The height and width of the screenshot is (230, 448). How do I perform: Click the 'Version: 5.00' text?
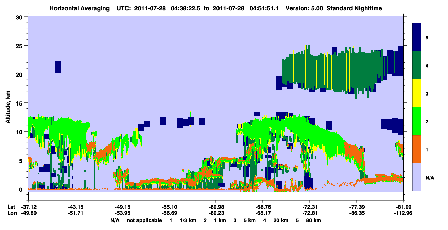[x=304, y=8]
